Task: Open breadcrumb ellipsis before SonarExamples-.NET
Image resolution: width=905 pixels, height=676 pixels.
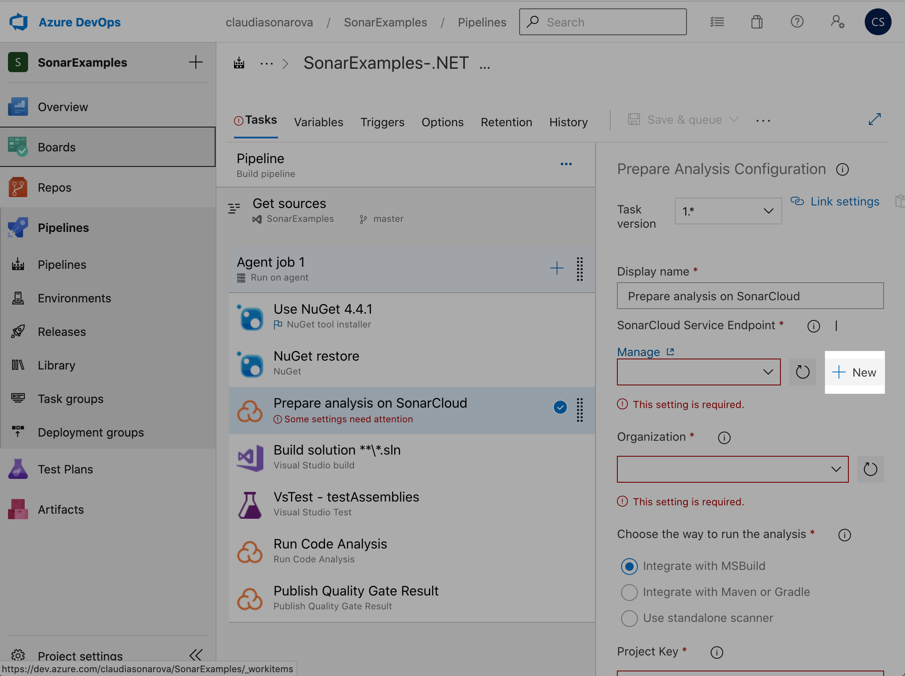Action: coord(266,64)
